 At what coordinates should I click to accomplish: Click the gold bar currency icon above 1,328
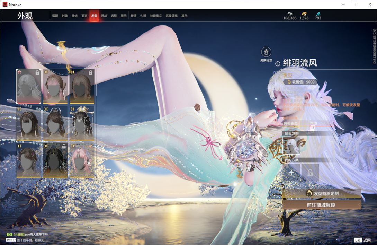(x=304, y=14)
